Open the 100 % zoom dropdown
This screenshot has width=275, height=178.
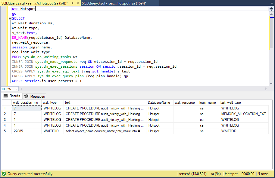click(x=17, y=89)
